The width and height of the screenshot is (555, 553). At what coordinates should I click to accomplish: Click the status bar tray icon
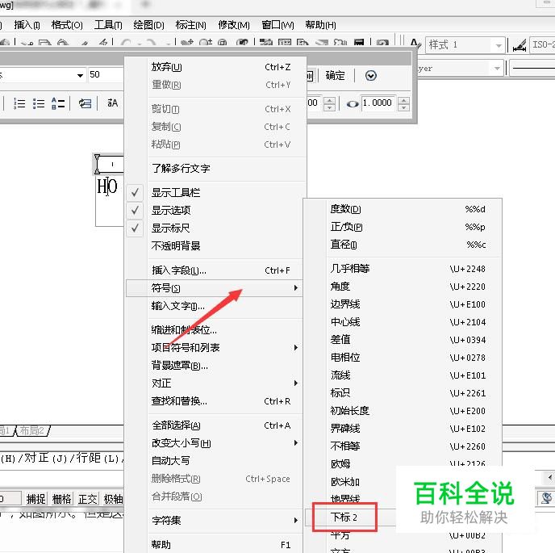pos(546,498)
